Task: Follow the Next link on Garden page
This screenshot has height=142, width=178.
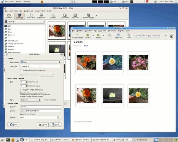Action: point(86,46)
